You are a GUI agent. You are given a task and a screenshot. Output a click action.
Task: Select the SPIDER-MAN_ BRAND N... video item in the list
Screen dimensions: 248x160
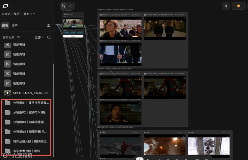tap(27, 93)
